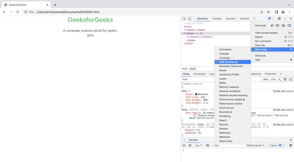Expand padding shorthand property triangle
This screenshot has height=162, width=294.
(x=198, y=133)
